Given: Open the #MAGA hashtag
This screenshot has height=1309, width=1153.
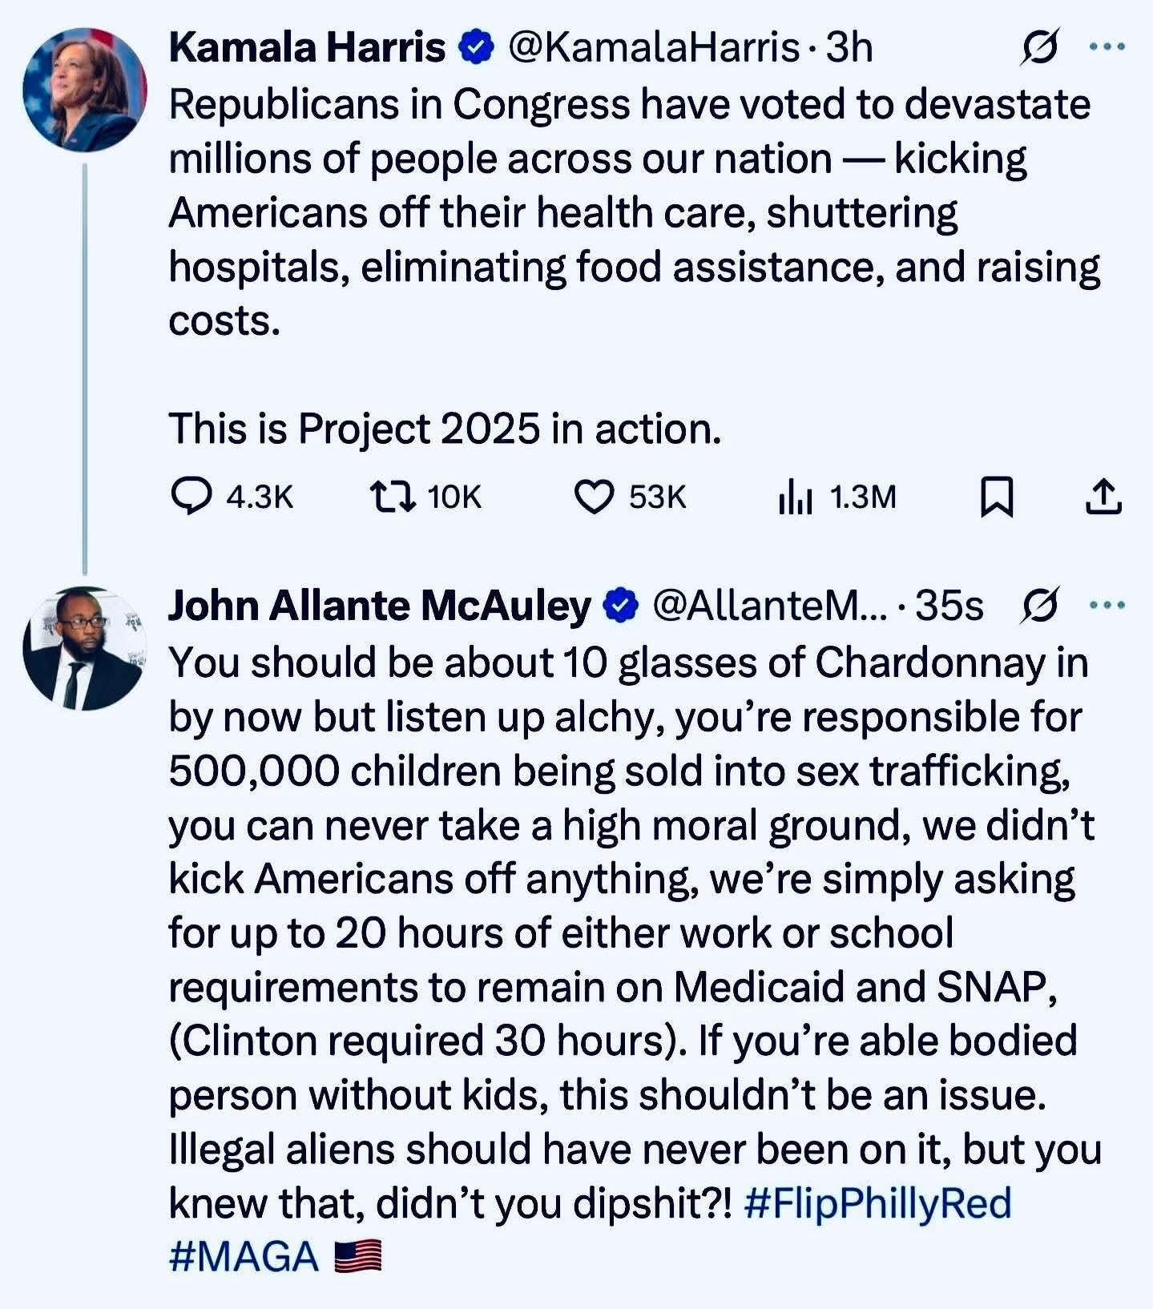Looking at the screenshot, I should click(x=244, y=1256).
